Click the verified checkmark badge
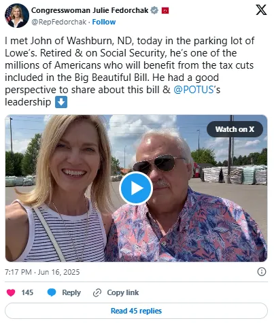This screenshot has width=274, height=323. [154, 10]
